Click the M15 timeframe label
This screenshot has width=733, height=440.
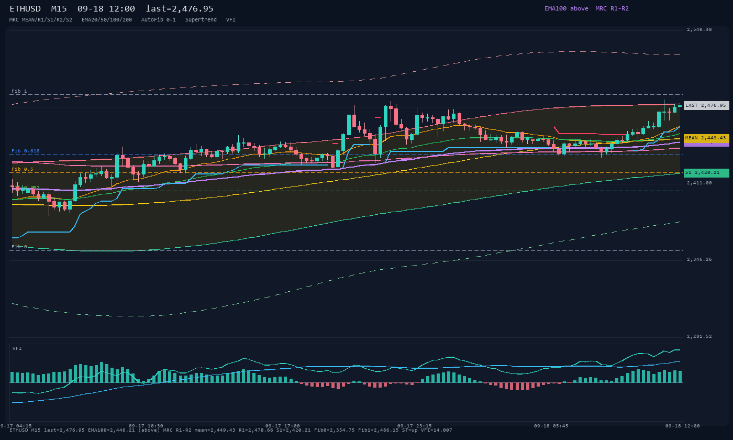click(x=59, y=9)
